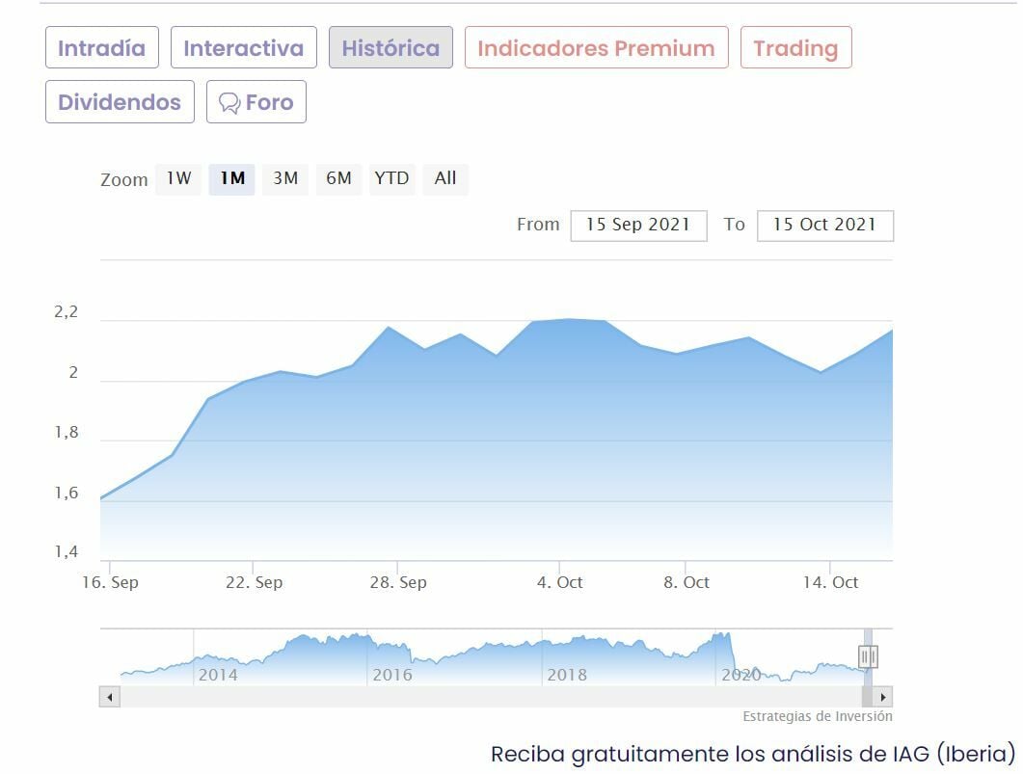Click the Foro speech bubble icon
The height and width of the screenshot is (774, 1023).
(229, 103)
